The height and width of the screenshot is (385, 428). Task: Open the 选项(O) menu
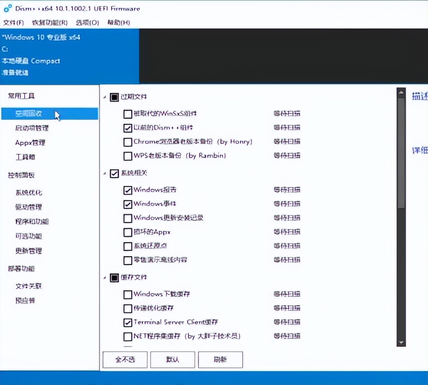pyautogui.click(x=87, y=23)
